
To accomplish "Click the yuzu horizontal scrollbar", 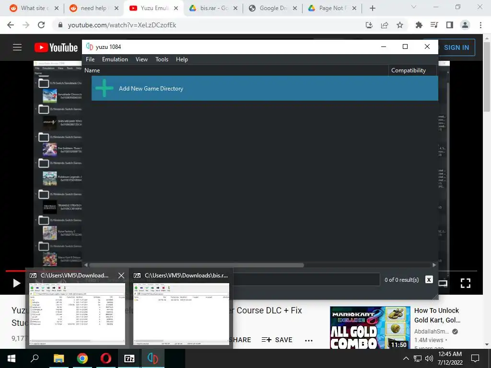I will [x=196, y=265].
